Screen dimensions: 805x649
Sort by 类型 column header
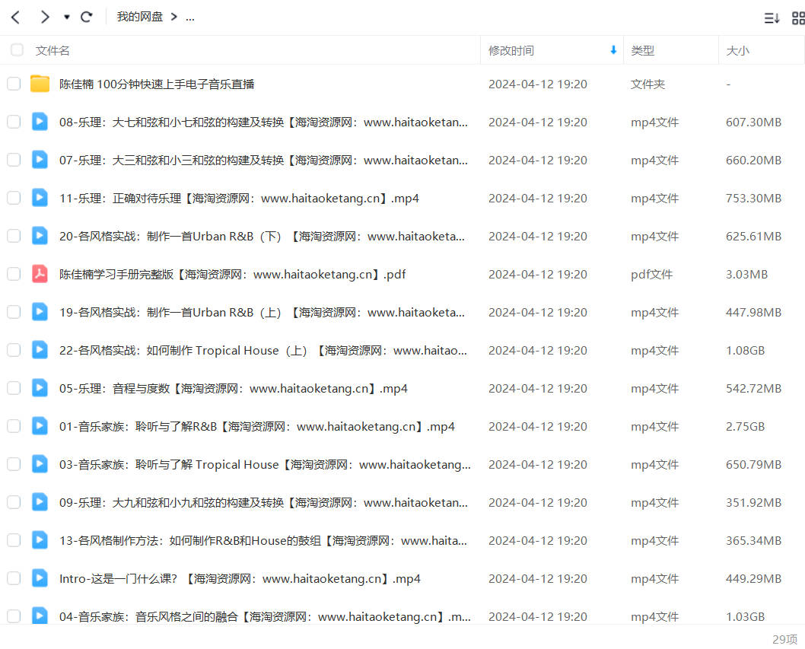click(642, 50)
